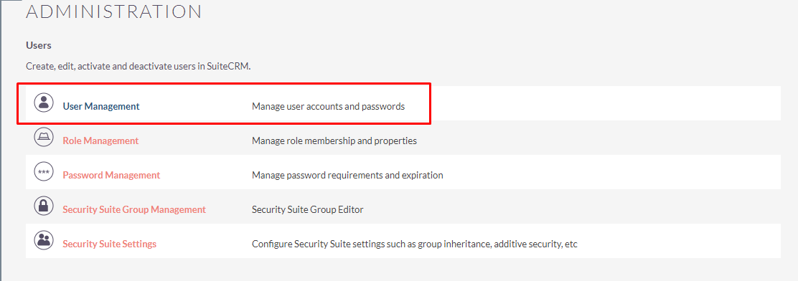Click the ADMINISTRATION page heading
The image size is (798, 281).
114,11
